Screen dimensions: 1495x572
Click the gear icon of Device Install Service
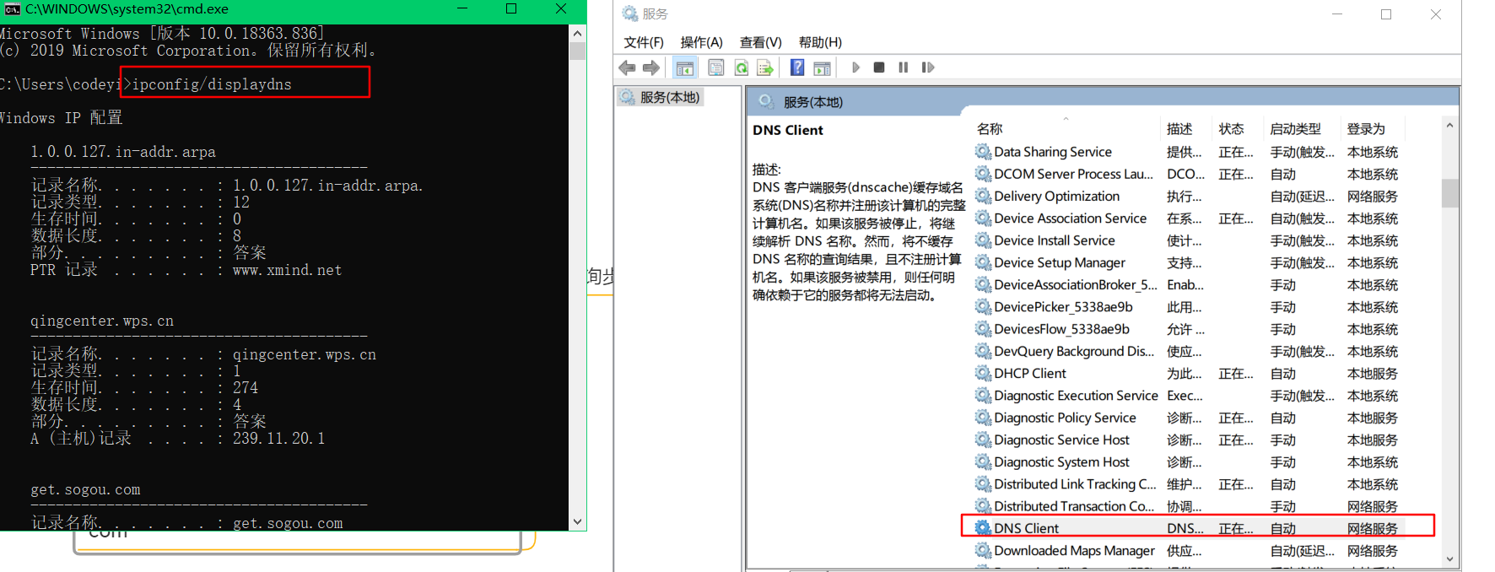point(983,240)
